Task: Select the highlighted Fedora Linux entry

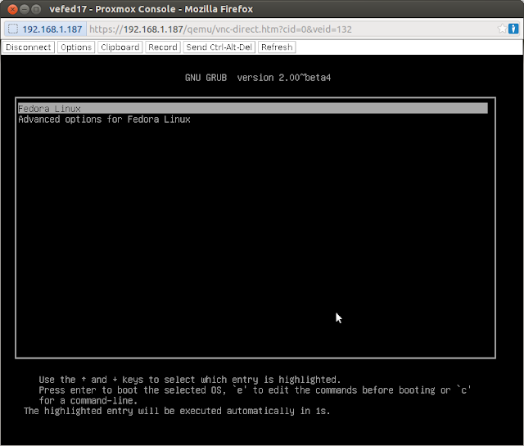Action: pyautogui.click(x=253, y=109)
